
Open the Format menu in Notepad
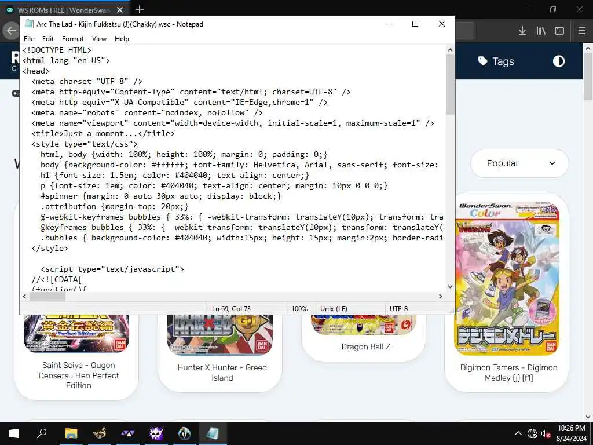[72, 39]
